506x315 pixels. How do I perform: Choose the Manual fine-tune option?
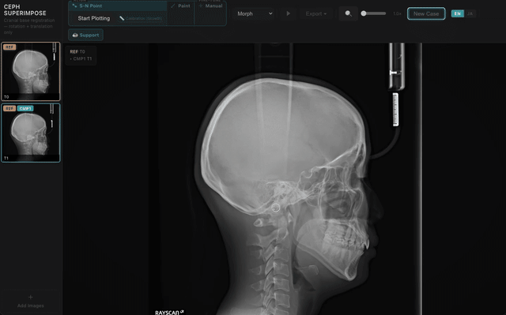(x=211, y=6)
